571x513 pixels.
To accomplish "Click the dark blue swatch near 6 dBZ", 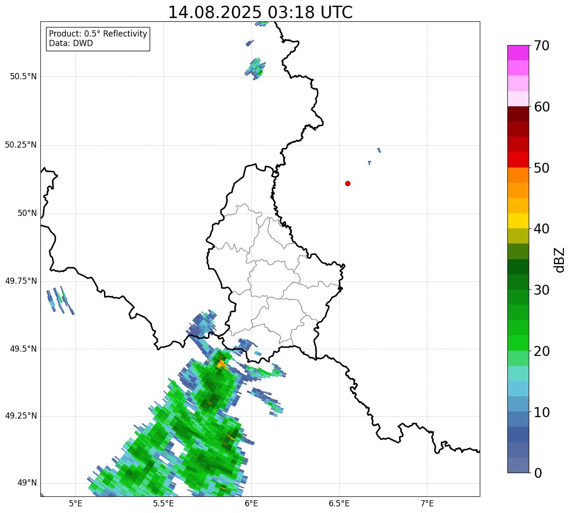I will coord(518,434).
